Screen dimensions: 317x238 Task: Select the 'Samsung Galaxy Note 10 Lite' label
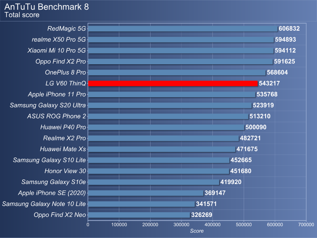click(44, 204)
